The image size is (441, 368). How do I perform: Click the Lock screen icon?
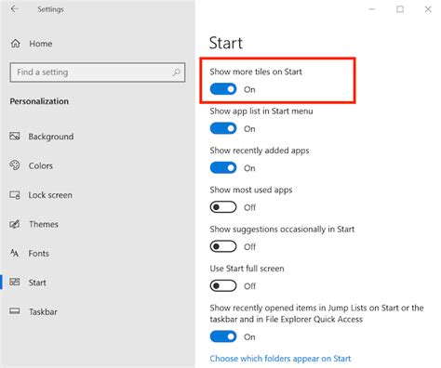pyautogui.click(x=15, y=195)
